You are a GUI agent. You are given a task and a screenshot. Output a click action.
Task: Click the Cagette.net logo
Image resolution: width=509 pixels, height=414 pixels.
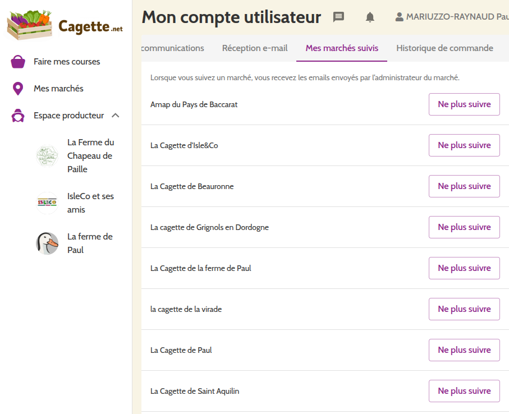[65, 25]
